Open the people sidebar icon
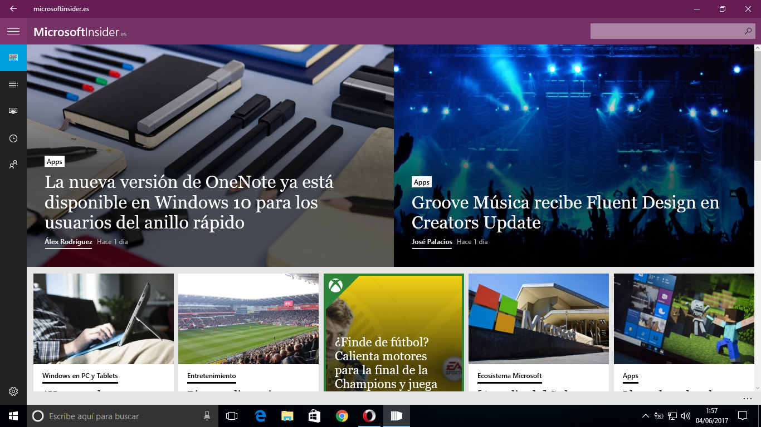Screen dimensions: 761x427 [x=13, y=165]
